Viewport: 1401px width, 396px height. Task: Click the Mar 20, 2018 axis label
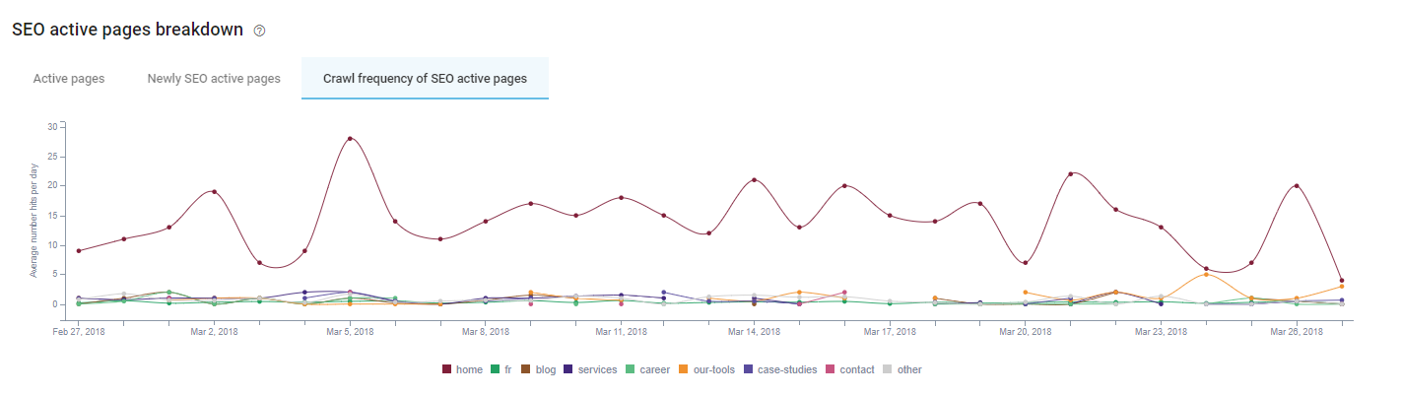point(1025,333)
